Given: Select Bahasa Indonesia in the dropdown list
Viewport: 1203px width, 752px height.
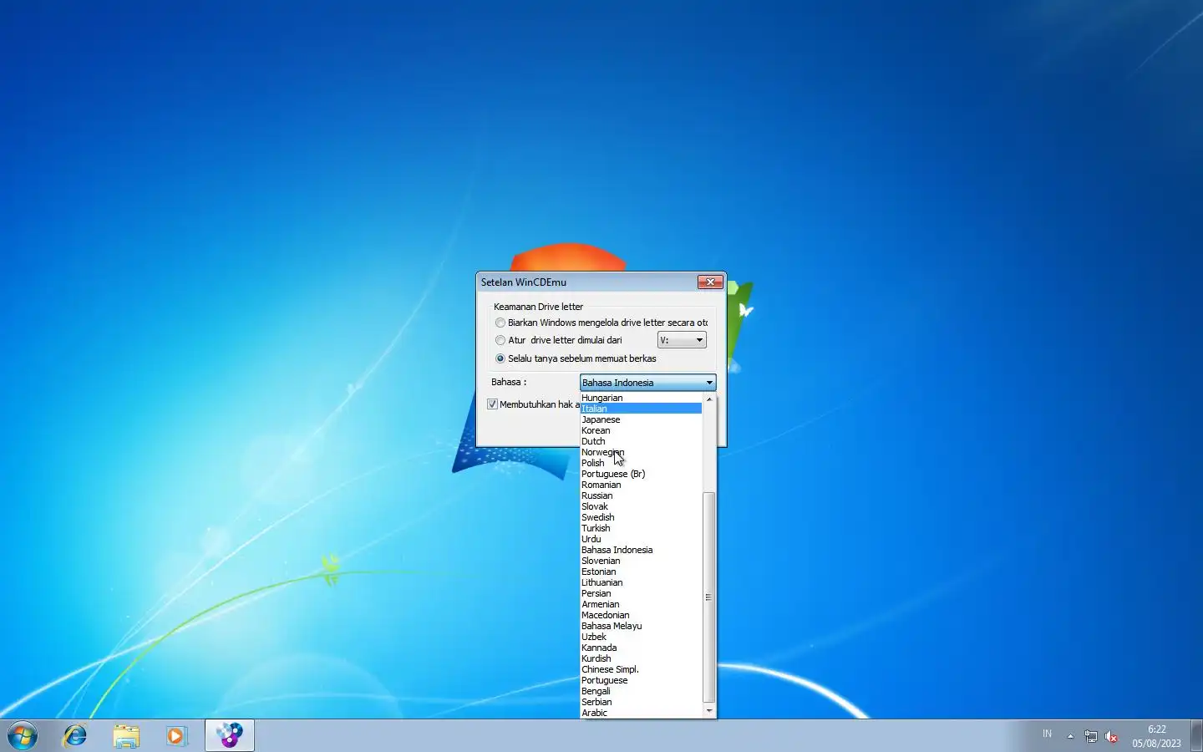Looking at the screenshot, I should [641, 550].
